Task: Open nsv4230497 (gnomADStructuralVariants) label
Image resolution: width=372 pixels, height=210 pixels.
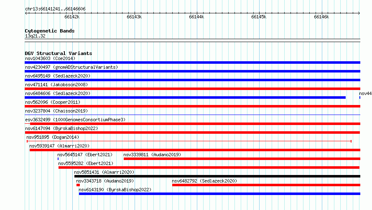Action: pyautogui.click(x=71, y=67)
